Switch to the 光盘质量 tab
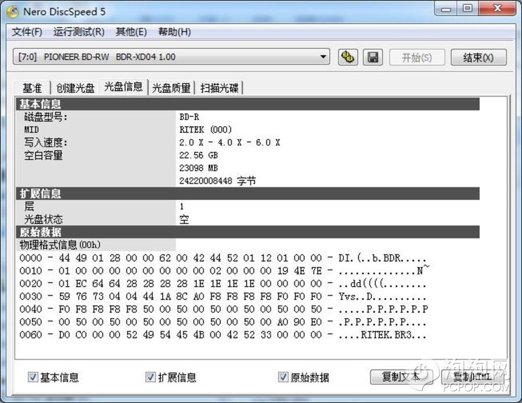Screen dimensions: 522x403 click(x=171, y=88)
